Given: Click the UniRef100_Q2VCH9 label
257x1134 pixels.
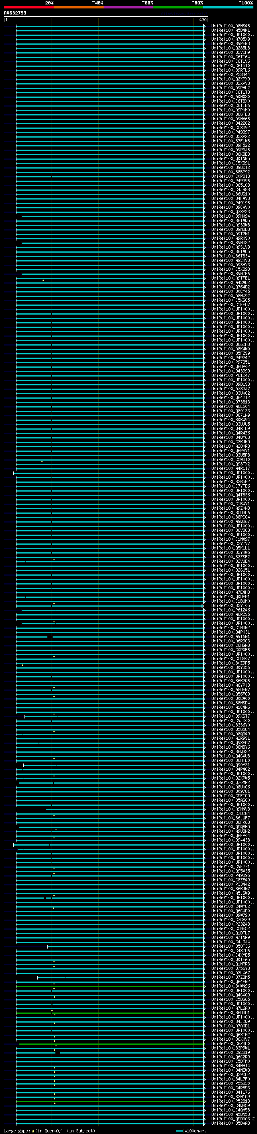Looking at the screenshot, I should coord(230,52).
